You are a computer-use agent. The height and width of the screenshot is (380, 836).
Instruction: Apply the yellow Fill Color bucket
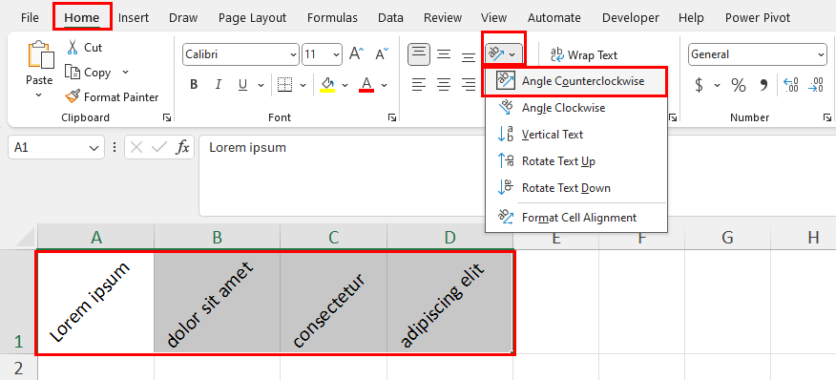pos(327,84)
